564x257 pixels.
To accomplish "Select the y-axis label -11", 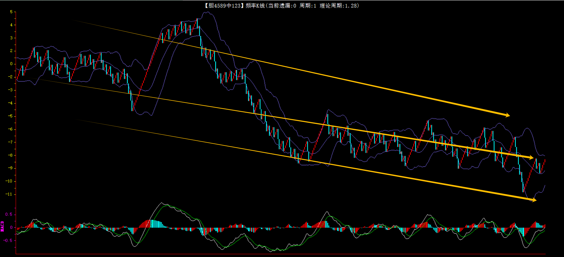I will (9, 194).
